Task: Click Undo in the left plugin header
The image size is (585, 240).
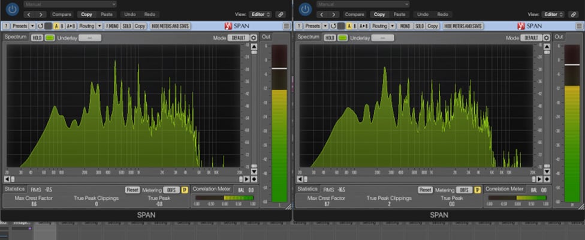Action: (130, 14)
